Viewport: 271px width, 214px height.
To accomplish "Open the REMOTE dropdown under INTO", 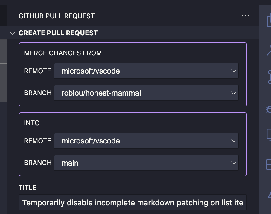I will pyautogui.click(x=146, y=141).
